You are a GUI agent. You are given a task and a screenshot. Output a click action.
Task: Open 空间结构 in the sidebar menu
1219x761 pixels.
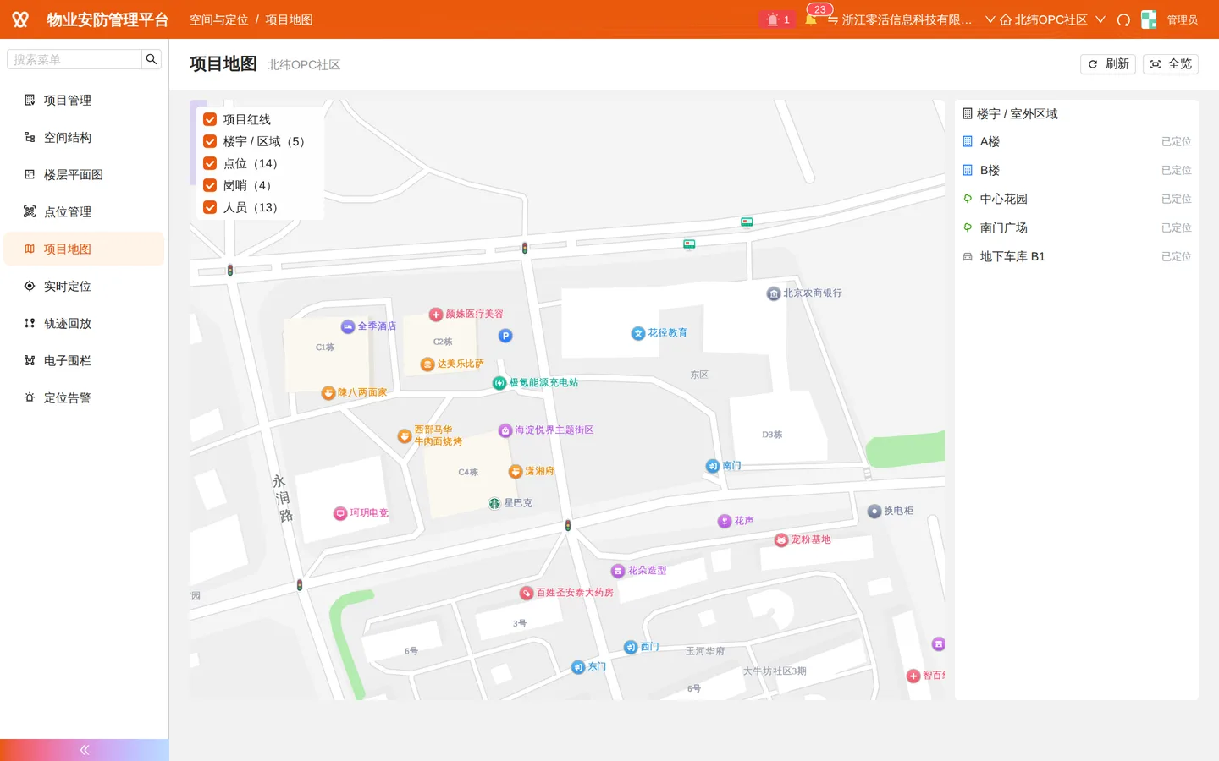[84, 137]
